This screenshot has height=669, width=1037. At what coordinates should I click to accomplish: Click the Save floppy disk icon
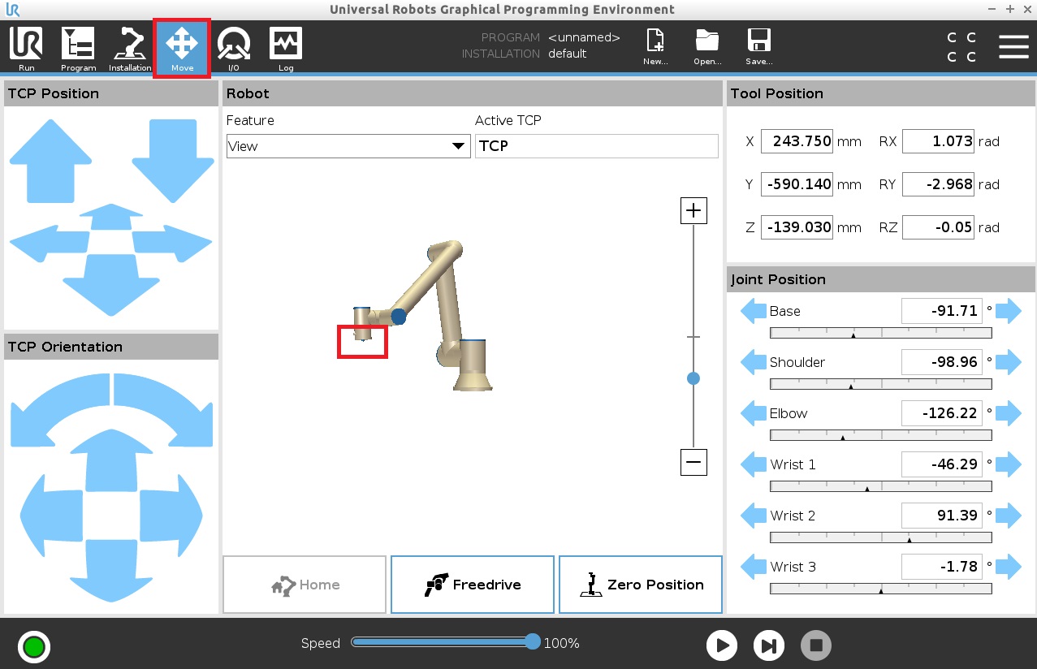pyautogui.click(x=759, y=47)
